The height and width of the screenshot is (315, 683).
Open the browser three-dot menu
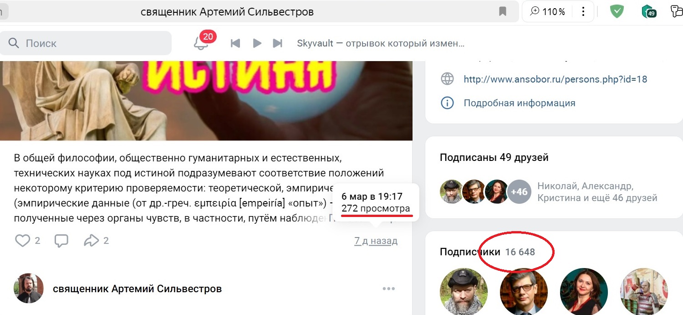pos(583,11)
